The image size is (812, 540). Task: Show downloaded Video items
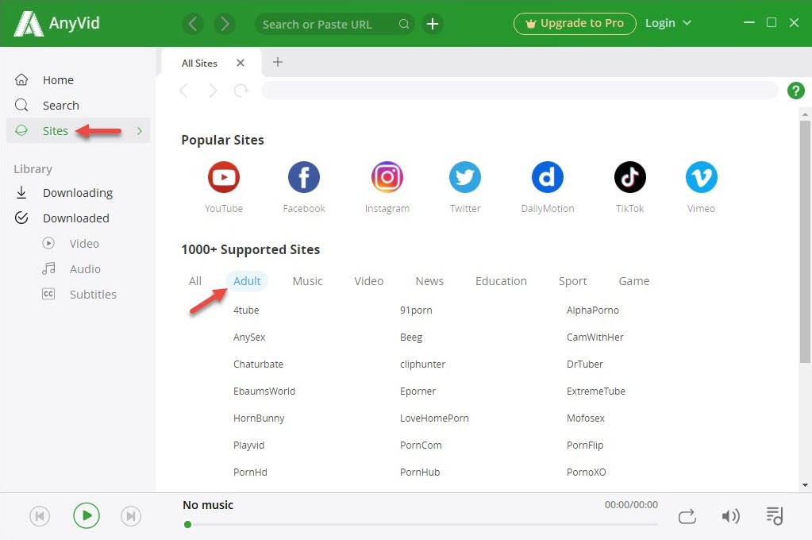pyautogui.click(x=84, y=244)
